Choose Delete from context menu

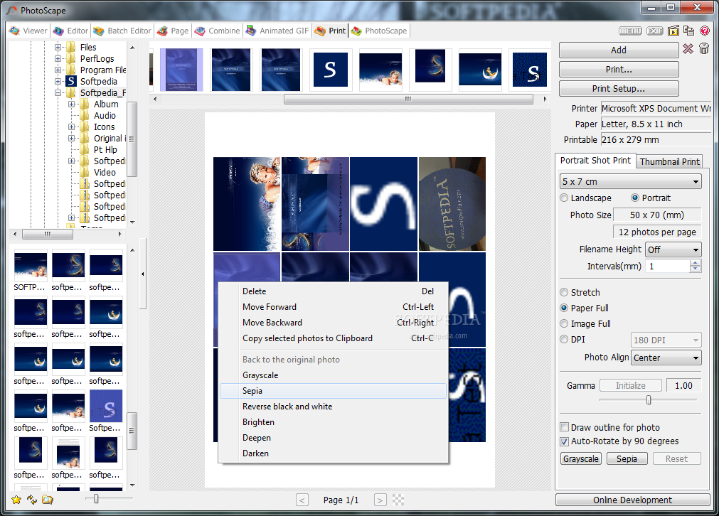[334, 291]
